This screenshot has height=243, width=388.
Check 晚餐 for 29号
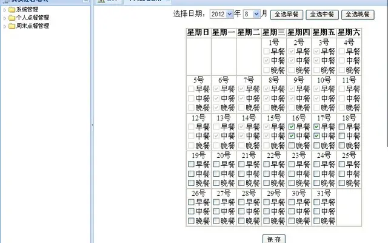tap(267, 221)
